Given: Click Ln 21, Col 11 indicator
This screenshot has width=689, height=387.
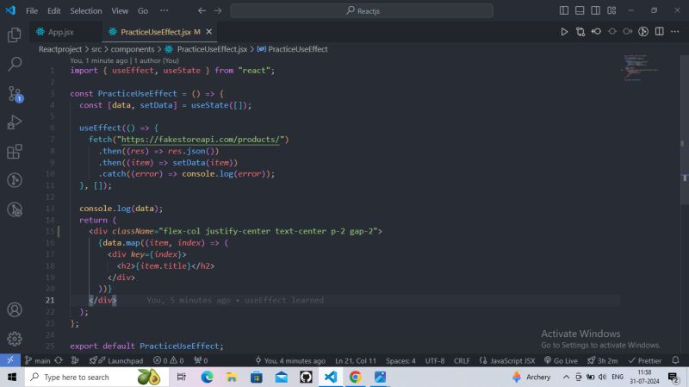Looking at the screenshot, I should (356, 360).
